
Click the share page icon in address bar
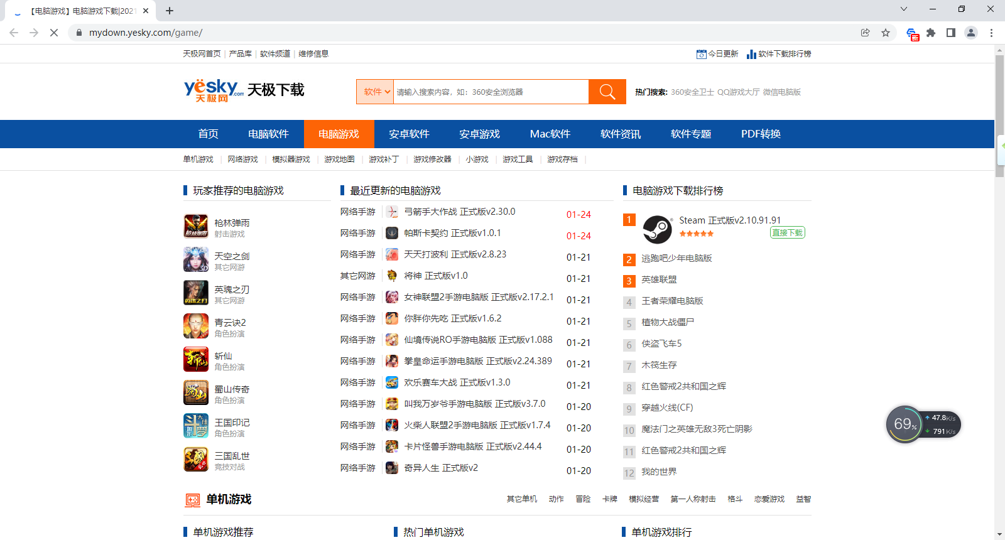(866, 33)
